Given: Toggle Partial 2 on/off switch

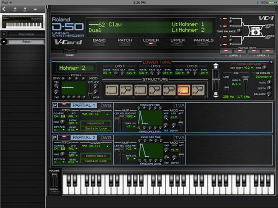Looking at the screenshot, I should point(64,137).
